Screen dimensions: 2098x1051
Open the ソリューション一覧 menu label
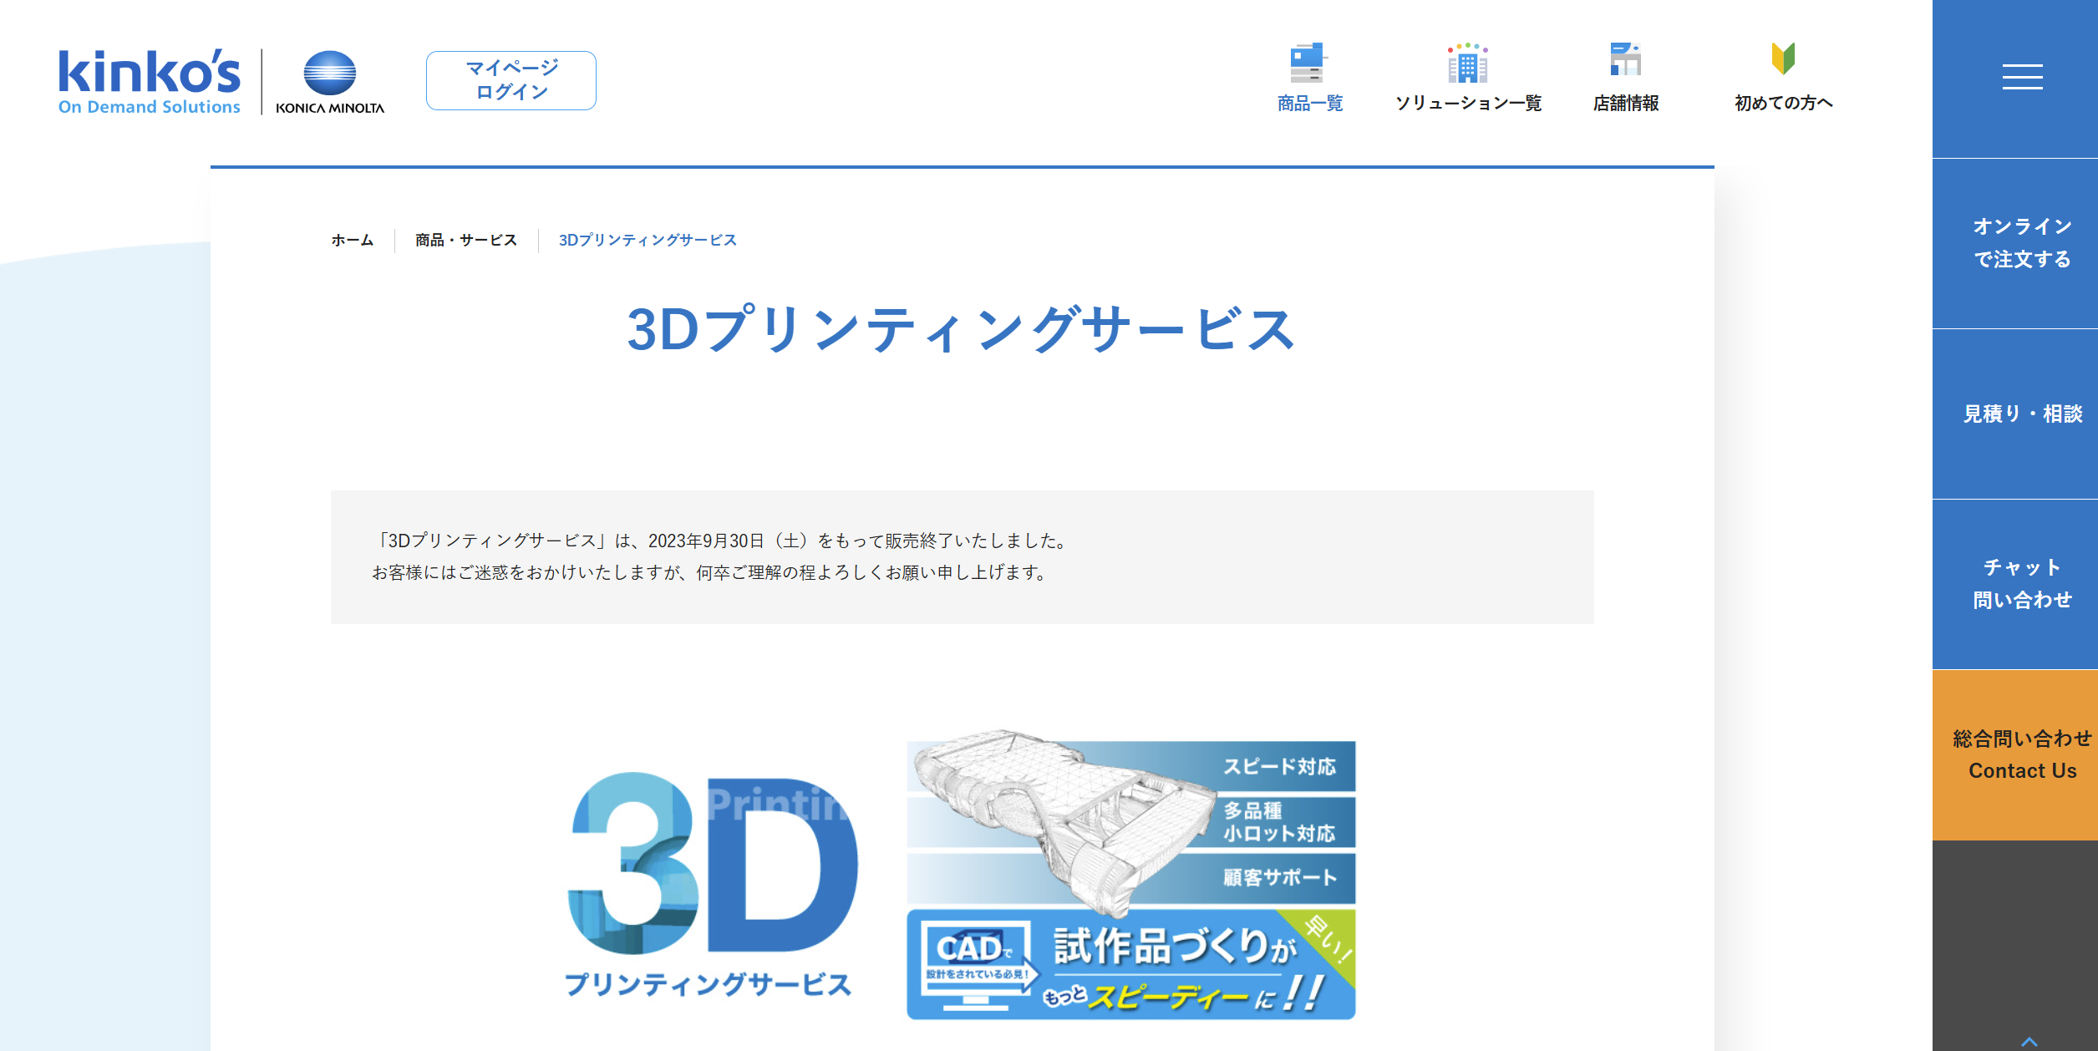[x=1468, y=104]
